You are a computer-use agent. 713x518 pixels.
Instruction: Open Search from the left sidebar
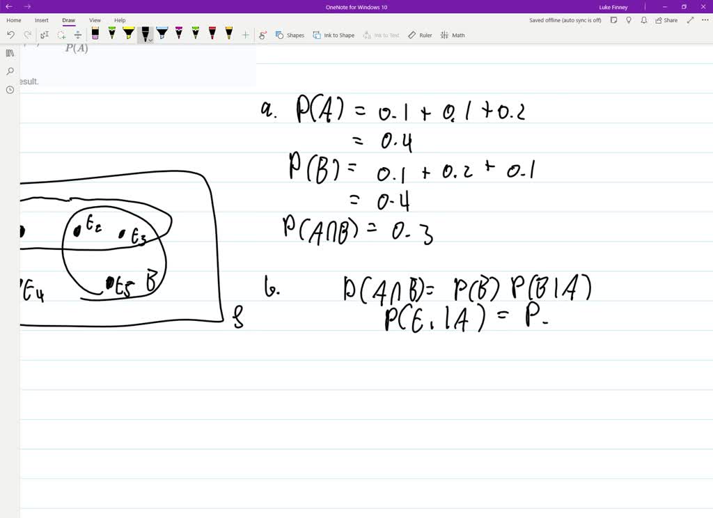pyautogui.click(x=9, y=71)
